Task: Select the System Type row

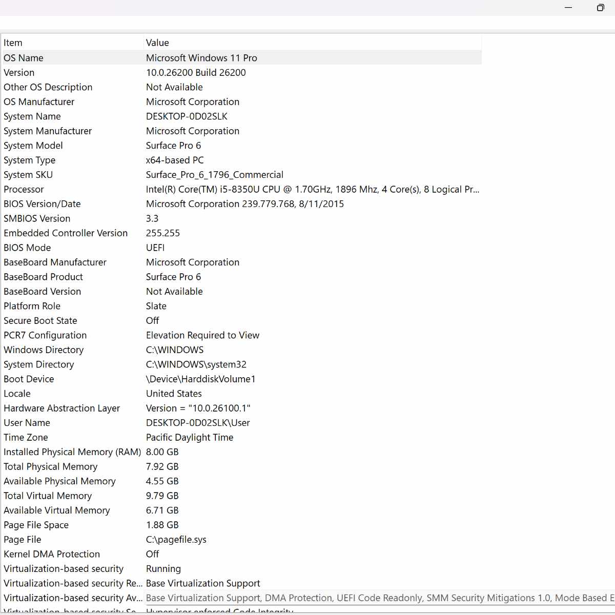Action: click(241, 160)
